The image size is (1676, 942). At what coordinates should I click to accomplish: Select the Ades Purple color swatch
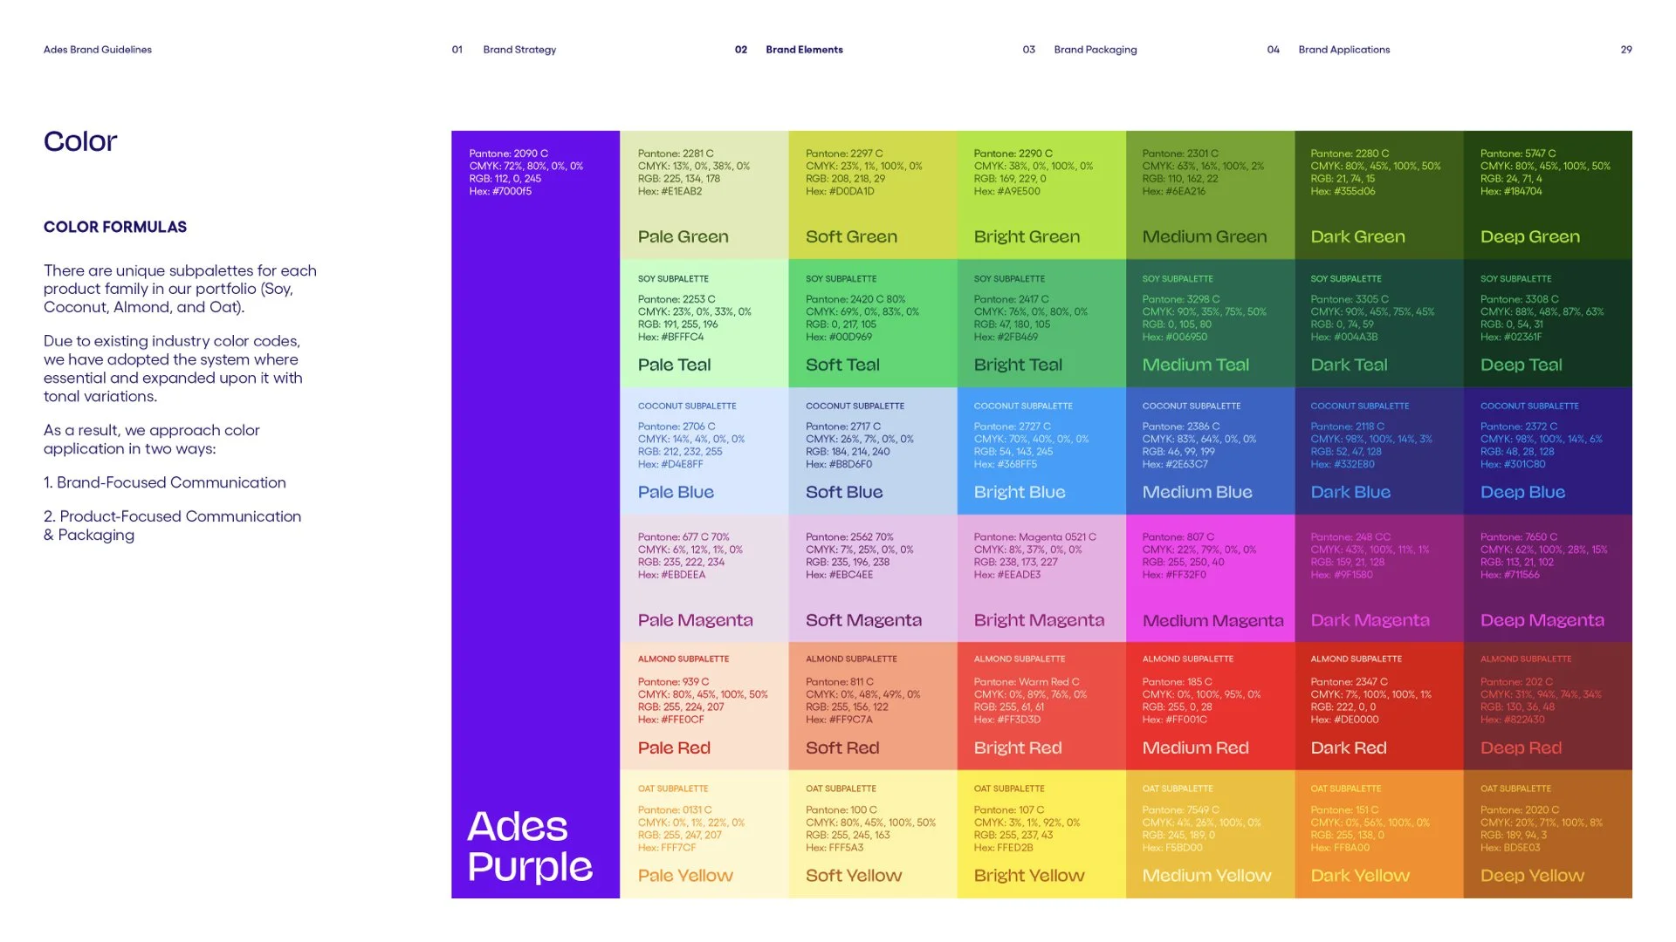coord(536,515)
